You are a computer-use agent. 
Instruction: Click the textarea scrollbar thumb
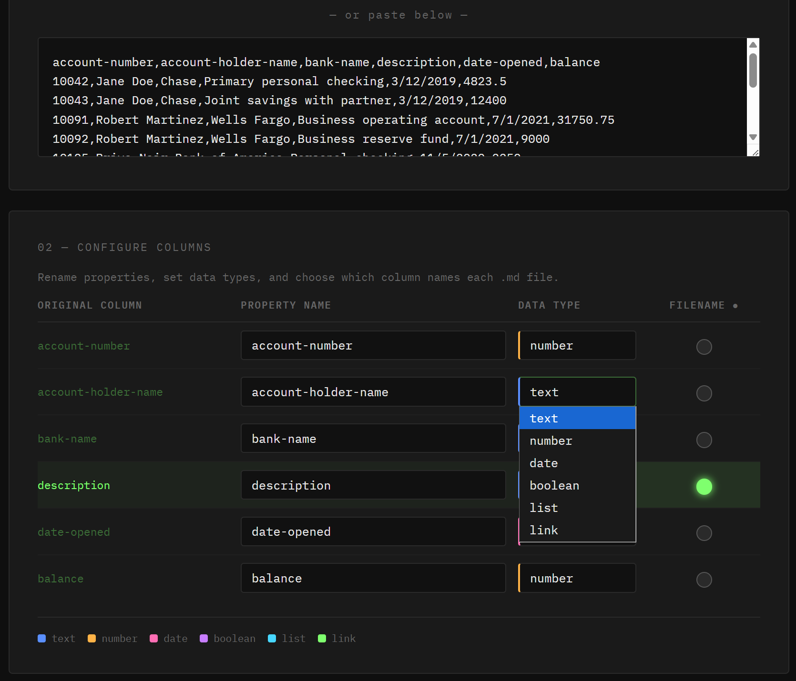(x=753, y=70)
